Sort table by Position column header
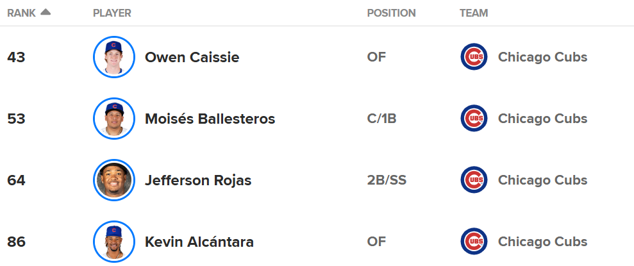This screenshot has height=266, width=634. (391, 13)
